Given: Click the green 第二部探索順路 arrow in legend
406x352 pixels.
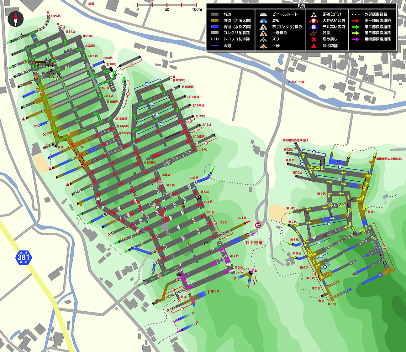Looking at the screenshot, I should (x=356, y=27).
